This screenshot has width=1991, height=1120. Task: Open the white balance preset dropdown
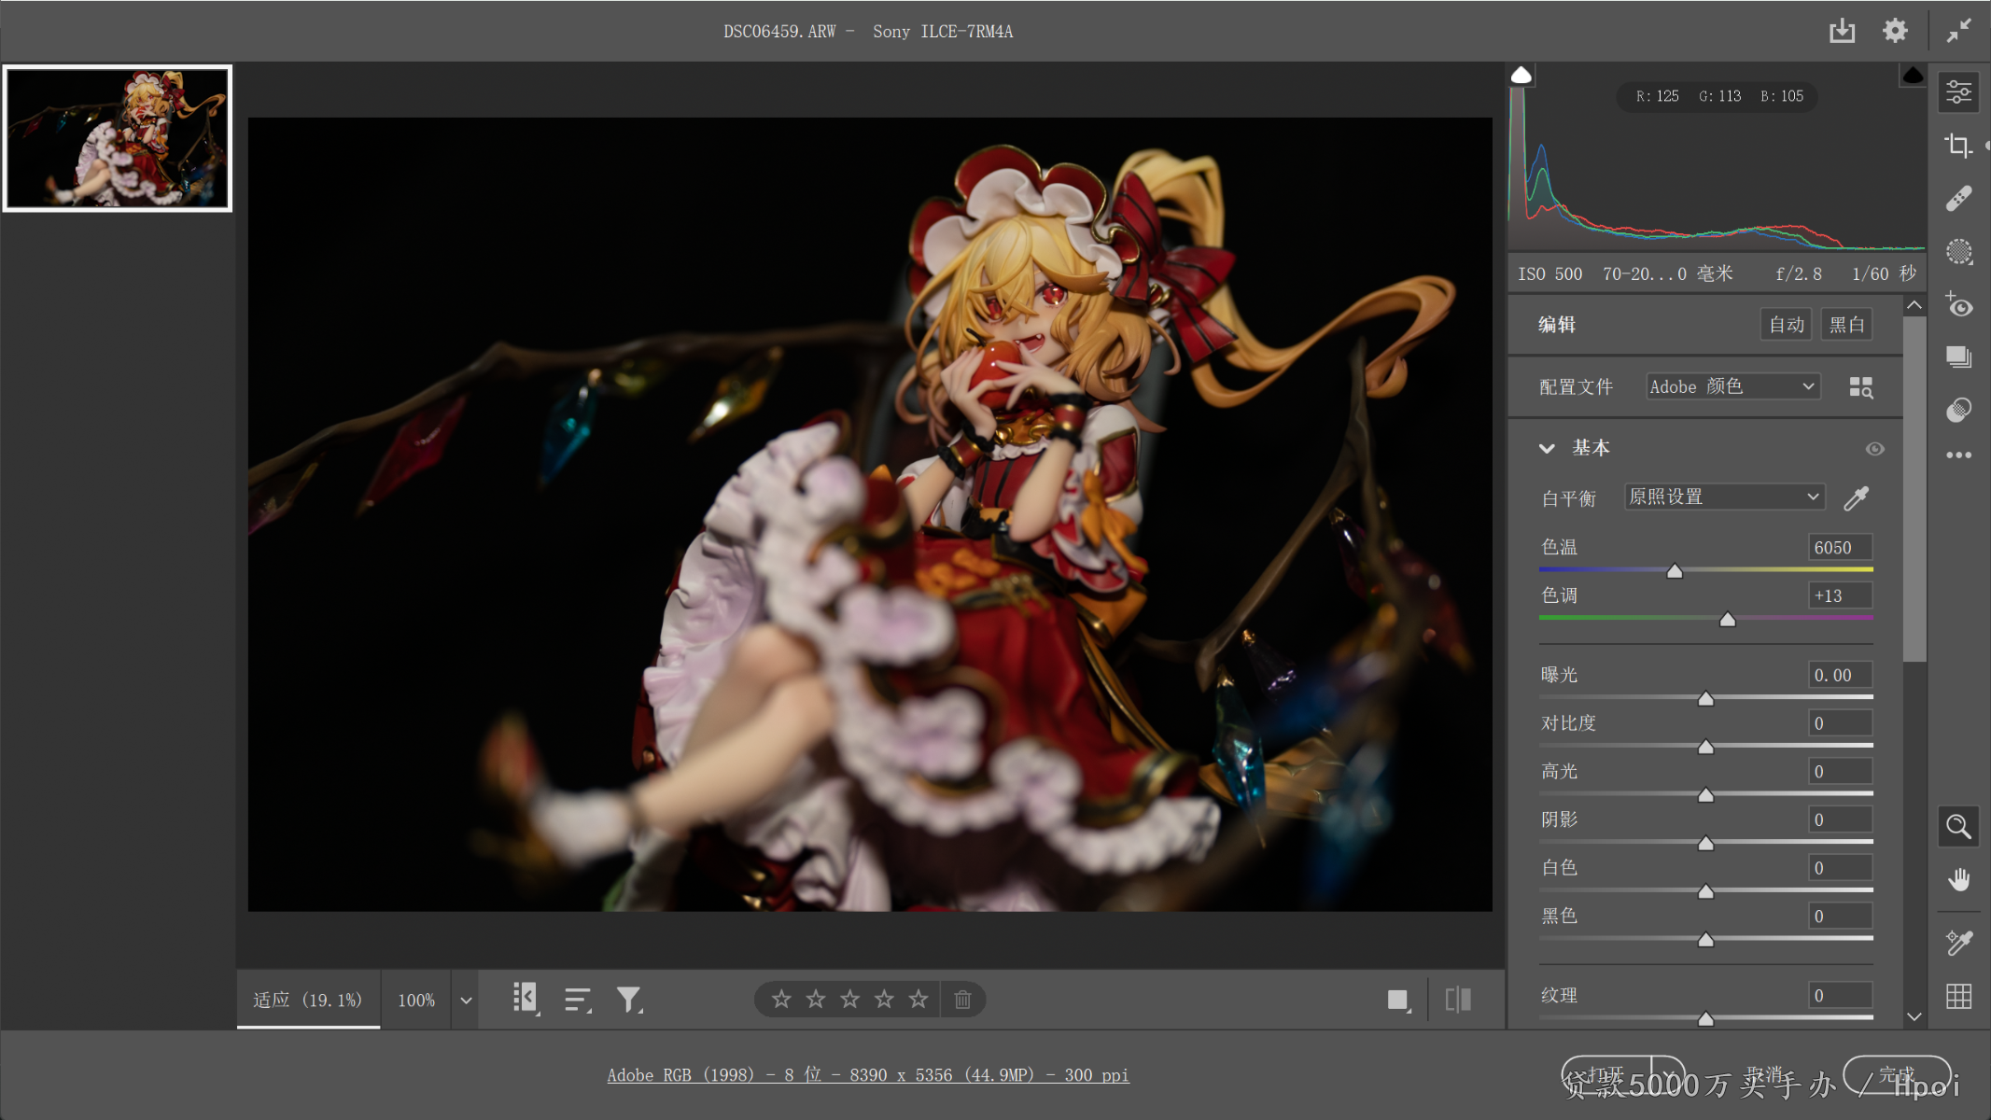1723,497
